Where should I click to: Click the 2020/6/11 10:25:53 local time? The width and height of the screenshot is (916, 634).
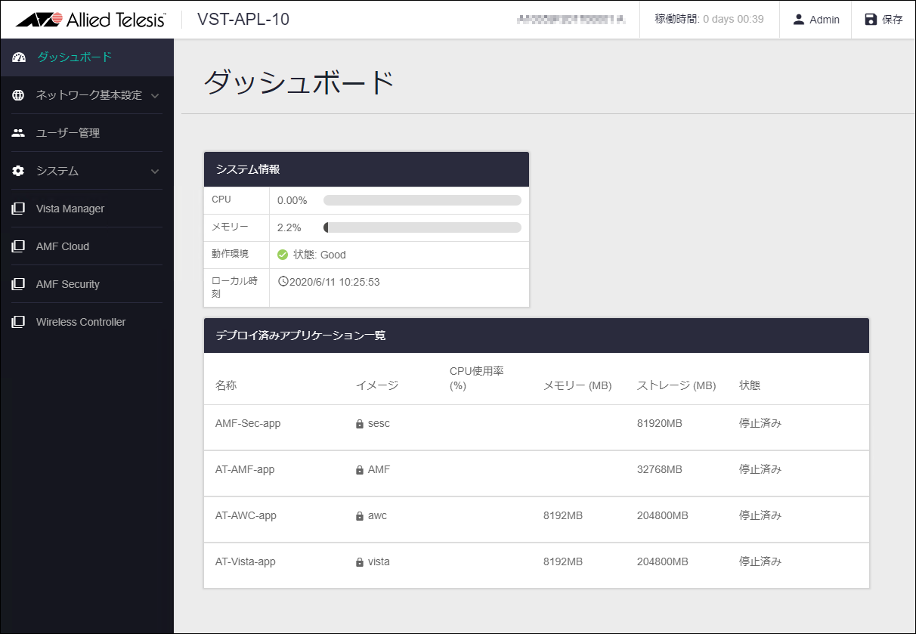pos(335,282)
